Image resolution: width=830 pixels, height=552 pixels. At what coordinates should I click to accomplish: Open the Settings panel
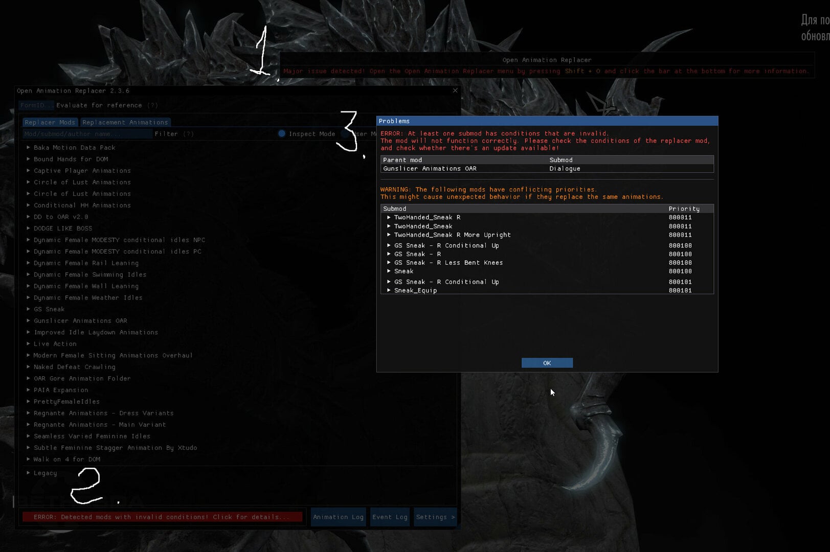[435, 517]
